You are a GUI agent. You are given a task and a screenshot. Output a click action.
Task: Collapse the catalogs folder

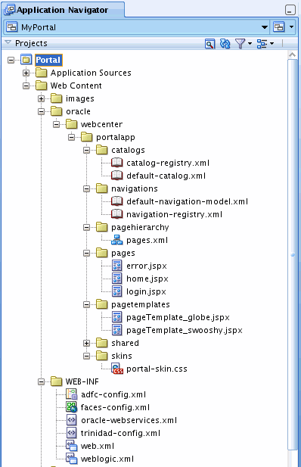tap(87, 150)
